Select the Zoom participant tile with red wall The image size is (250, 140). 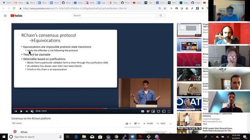tap(229, 33)
